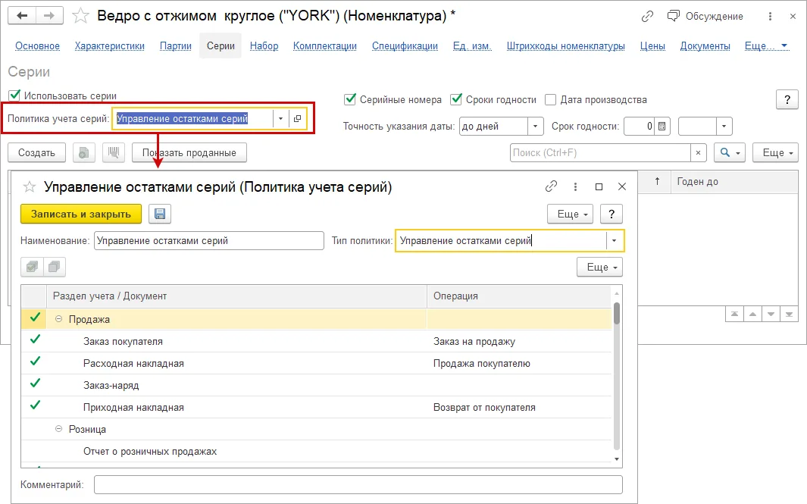
Task: Focus the Наименование input field
Action: 209,240
